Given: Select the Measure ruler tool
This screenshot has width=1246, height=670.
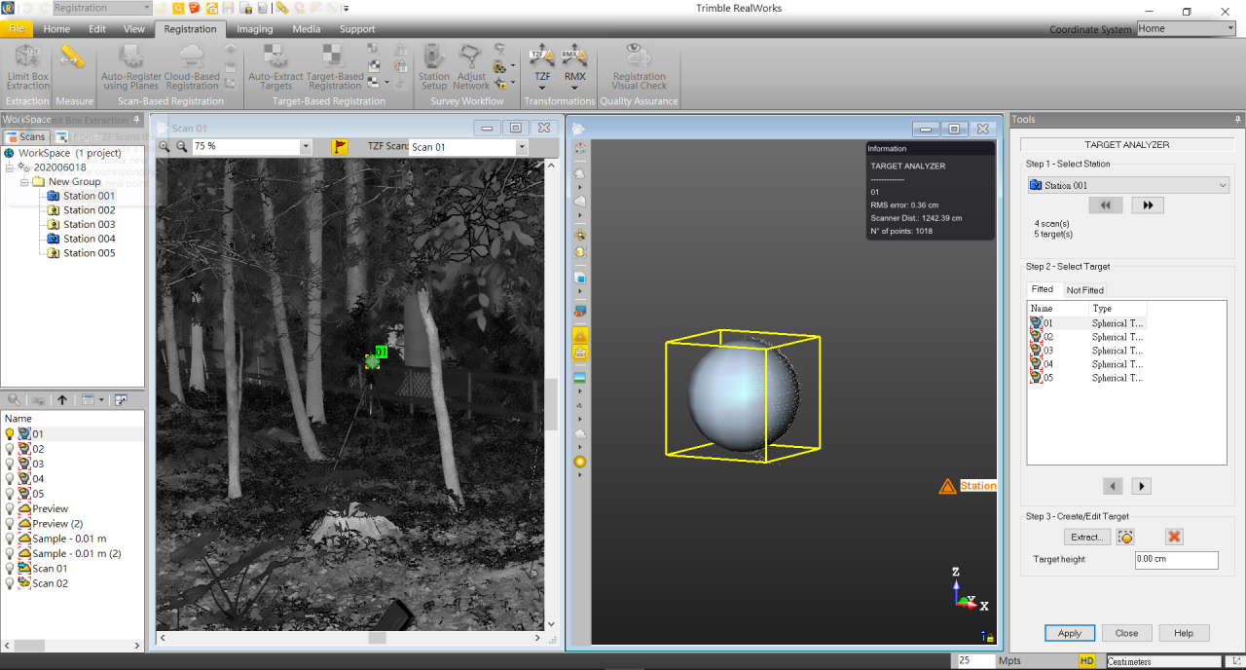Looking at the screenshot, I should (73, 56).
